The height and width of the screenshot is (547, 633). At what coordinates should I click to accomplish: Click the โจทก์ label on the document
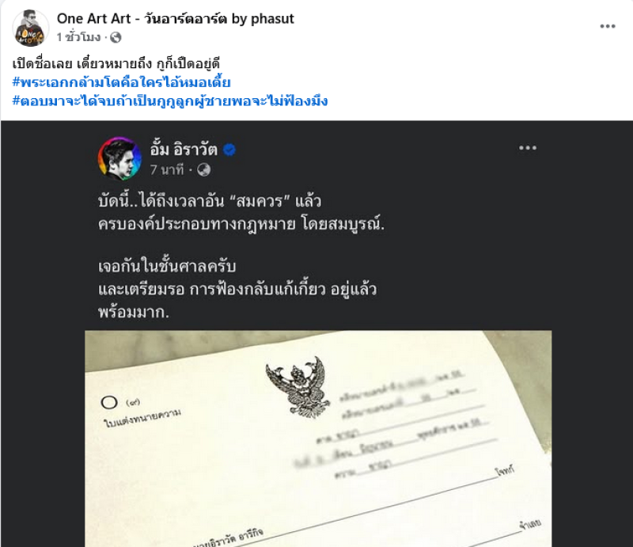(504, 471)
